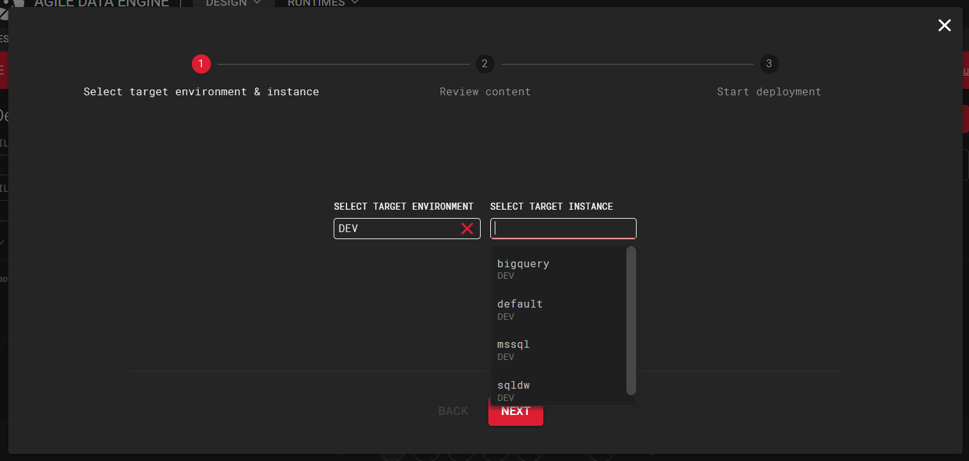Close the deployment dialog with the X

click(944, 26)
